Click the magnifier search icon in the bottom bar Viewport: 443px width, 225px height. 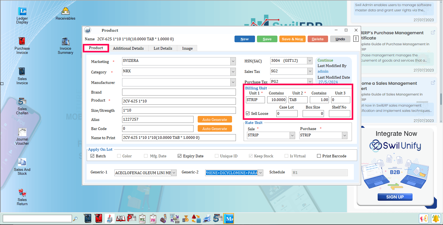(x=75, y=219)
